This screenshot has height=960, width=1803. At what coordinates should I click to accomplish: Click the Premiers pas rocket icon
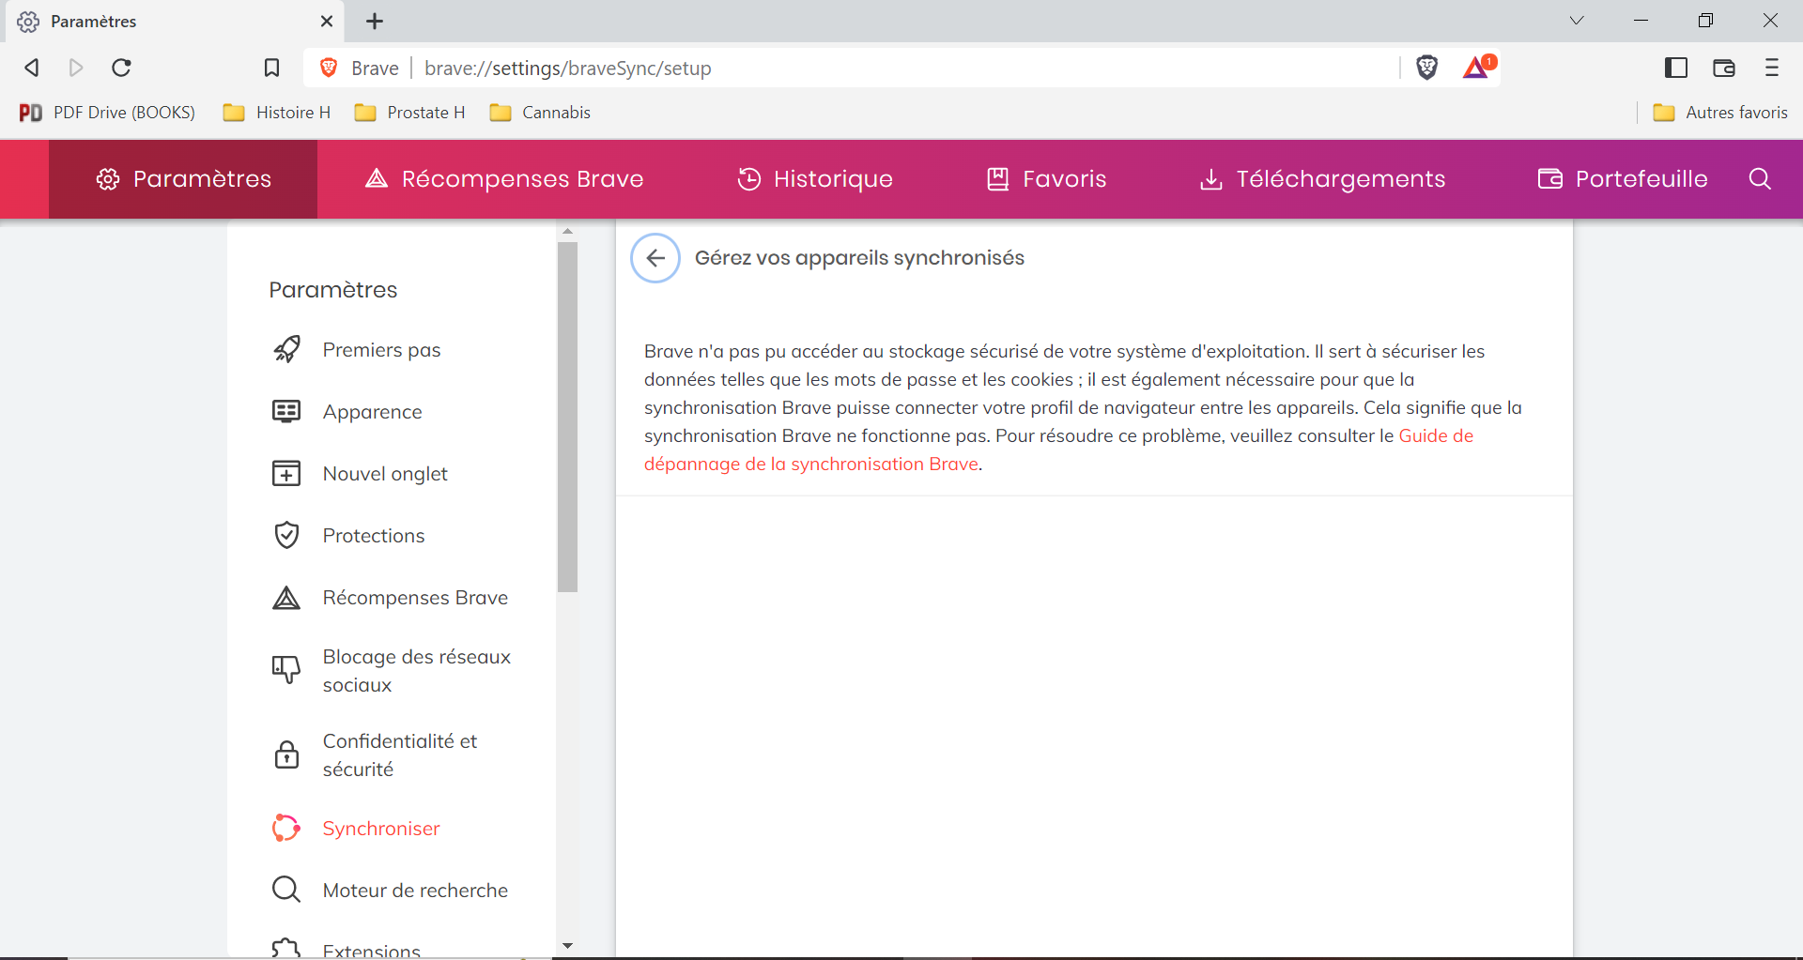[x=286, y=350]
